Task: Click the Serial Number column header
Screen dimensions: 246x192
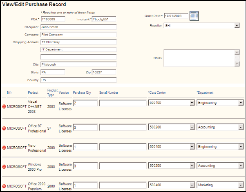Action: (x=109, y=93)
